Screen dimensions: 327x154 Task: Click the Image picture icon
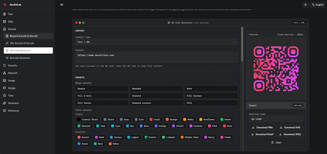[x=4, y=80]
